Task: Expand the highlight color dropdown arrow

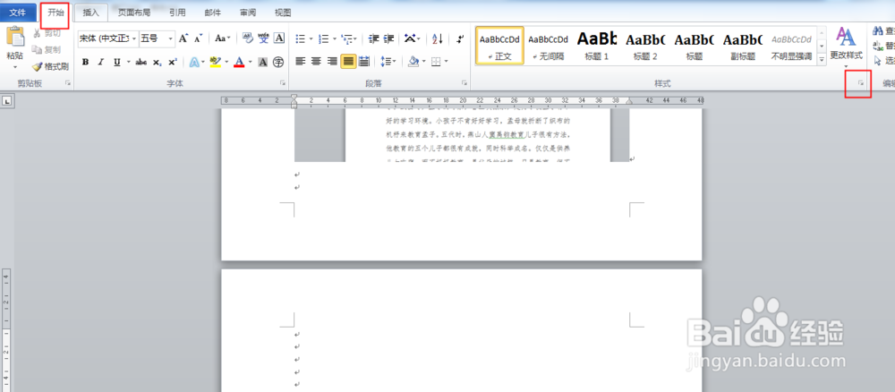Action: (226, 62)
